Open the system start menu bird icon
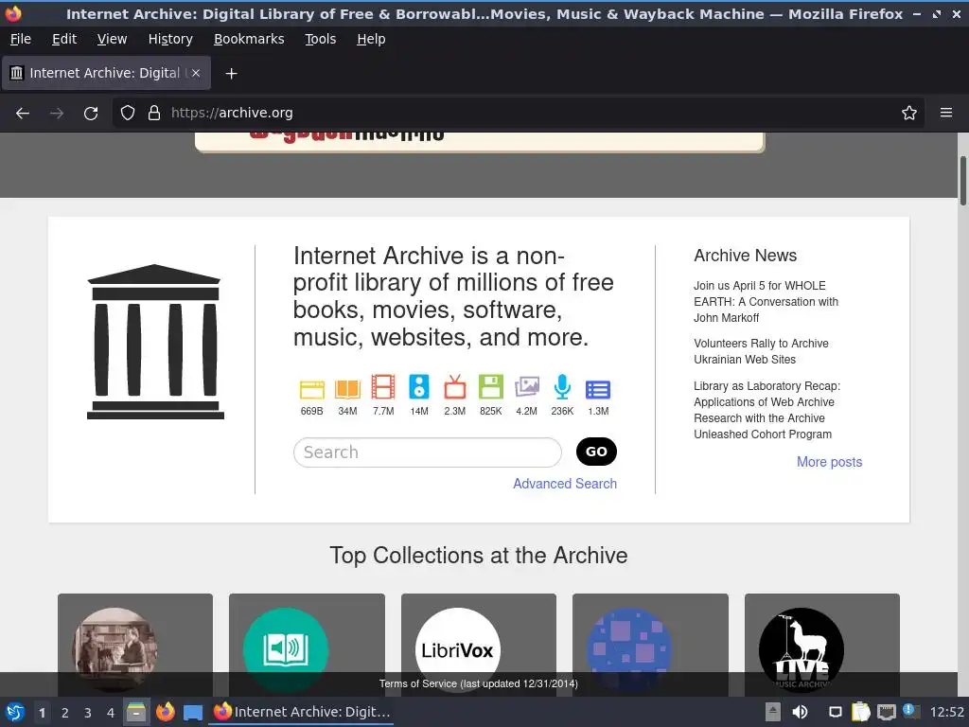The image size is (969, 727). (x=15, y=712)
